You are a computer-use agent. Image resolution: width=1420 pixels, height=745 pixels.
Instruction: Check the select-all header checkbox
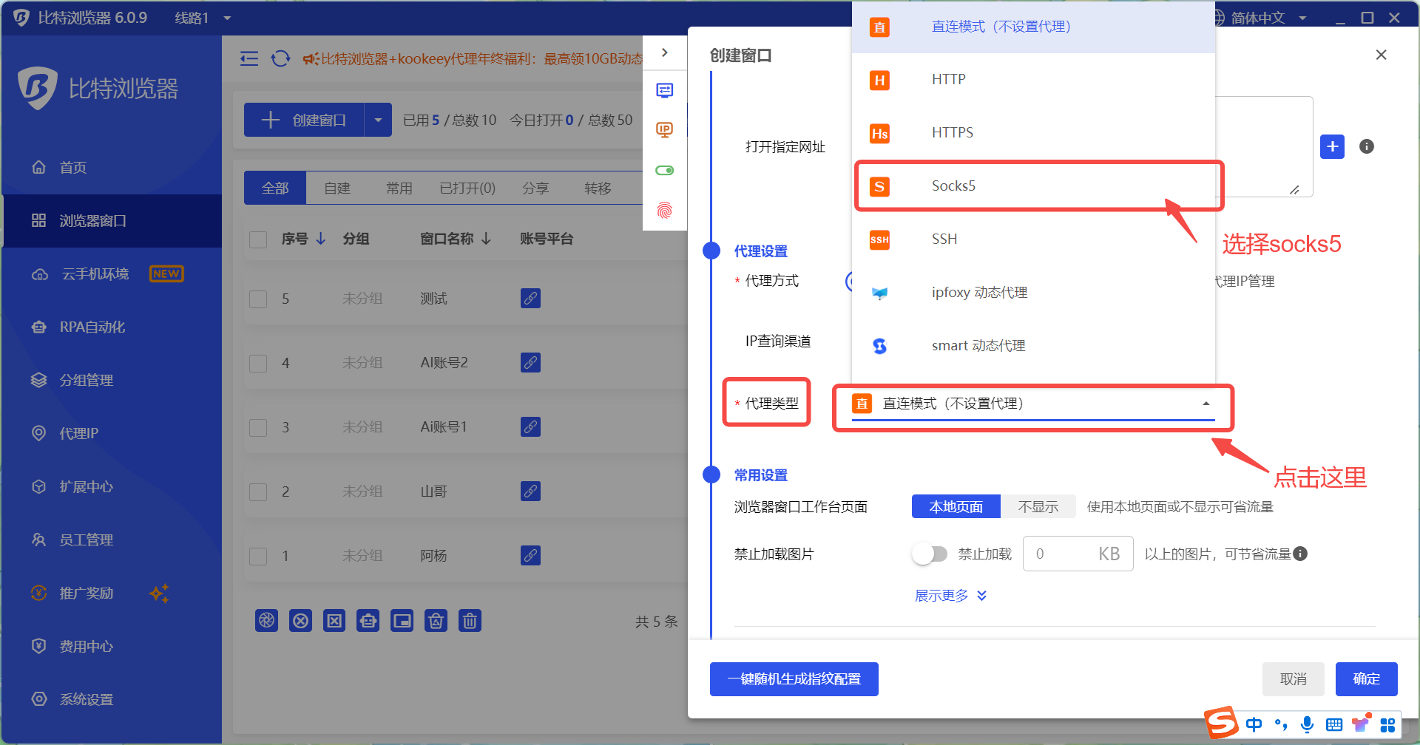tap(258, 239)
